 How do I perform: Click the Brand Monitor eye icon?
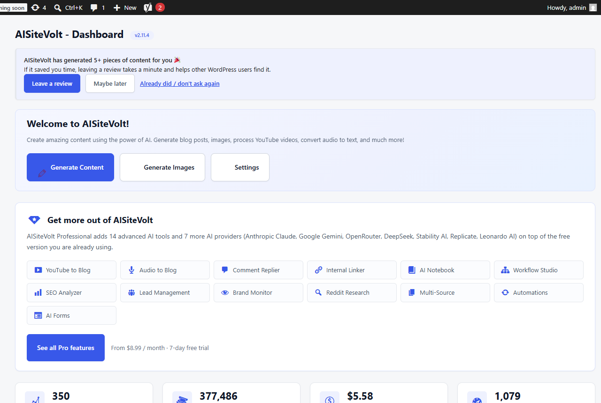pos(225,292)
